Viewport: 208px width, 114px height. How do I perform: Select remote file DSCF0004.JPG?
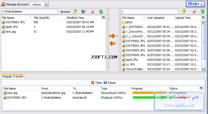(x=161, y=55)
